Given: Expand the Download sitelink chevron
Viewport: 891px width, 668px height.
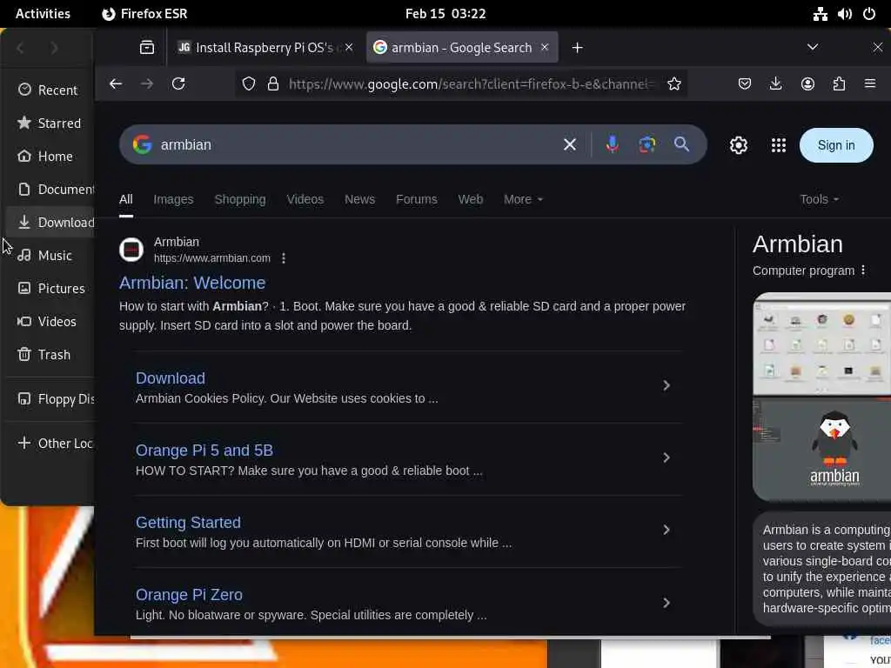Looking at the screenshot, I should (666, 385).
